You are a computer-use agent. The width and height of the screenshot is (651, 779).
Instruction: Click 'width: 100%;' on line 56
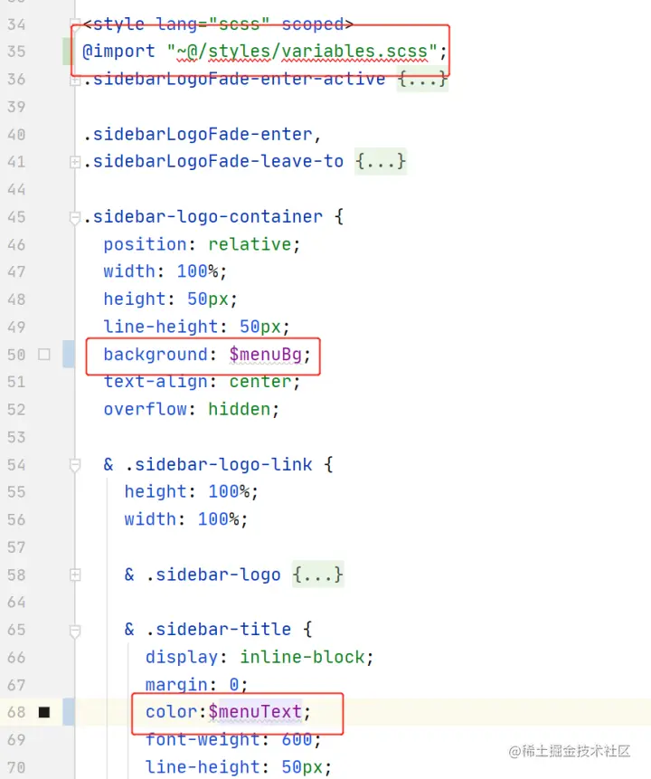click(185, 519)
